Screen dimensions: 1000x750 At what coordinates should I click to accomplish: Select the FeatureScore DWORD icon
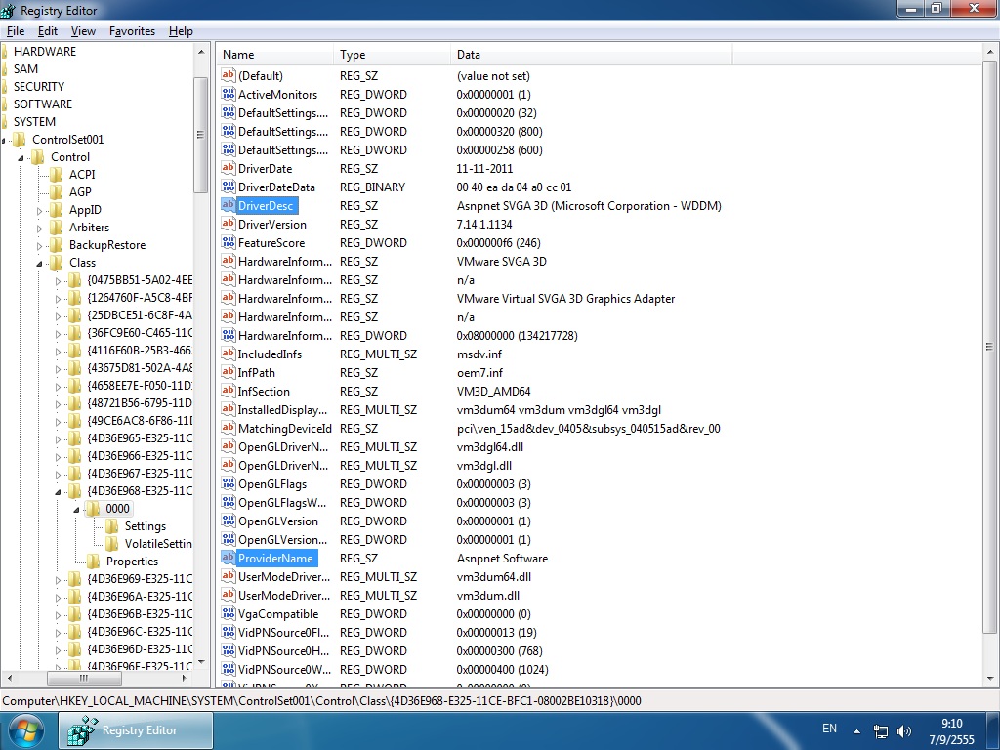click(228, 242)
